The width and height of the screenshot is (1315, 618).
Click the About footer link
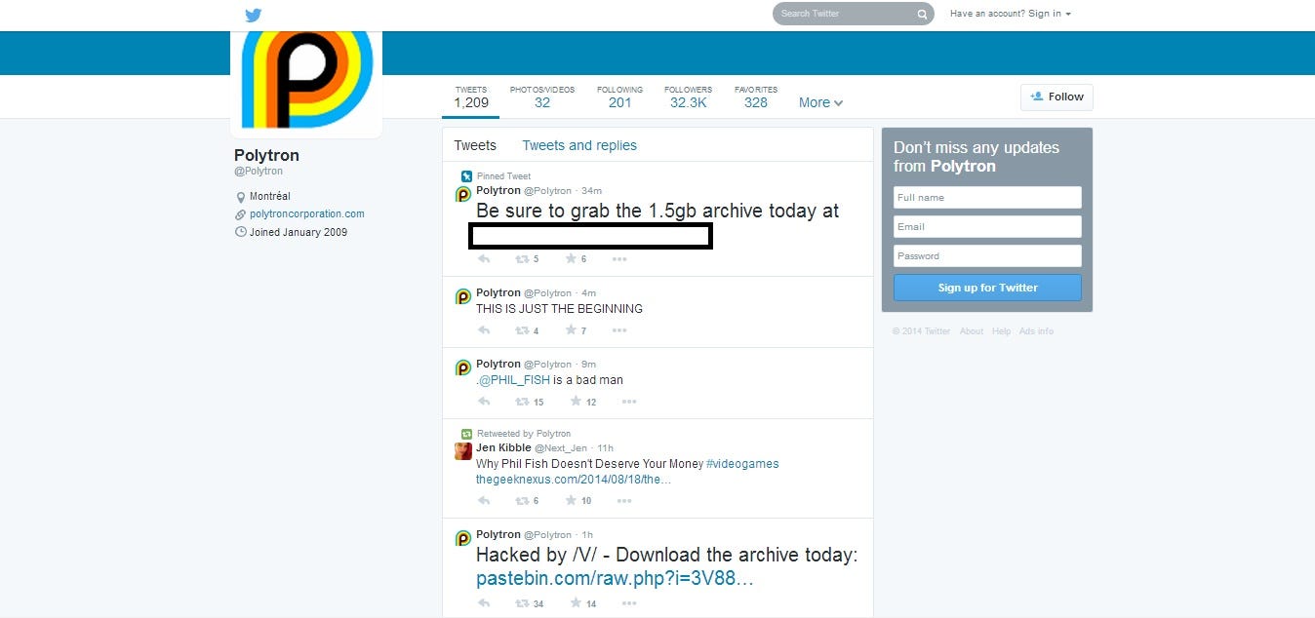(x=972, y=331)
